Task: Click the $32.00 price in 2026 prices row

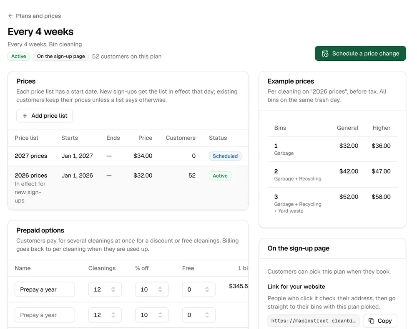Action: 143,176
